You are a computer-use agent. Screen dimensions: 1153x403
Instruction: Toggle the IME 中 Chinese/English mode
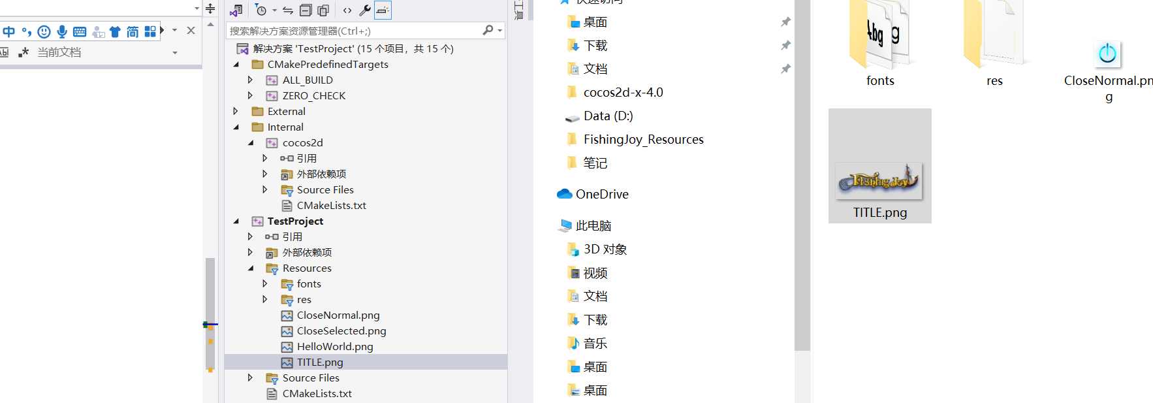[8, 31]
